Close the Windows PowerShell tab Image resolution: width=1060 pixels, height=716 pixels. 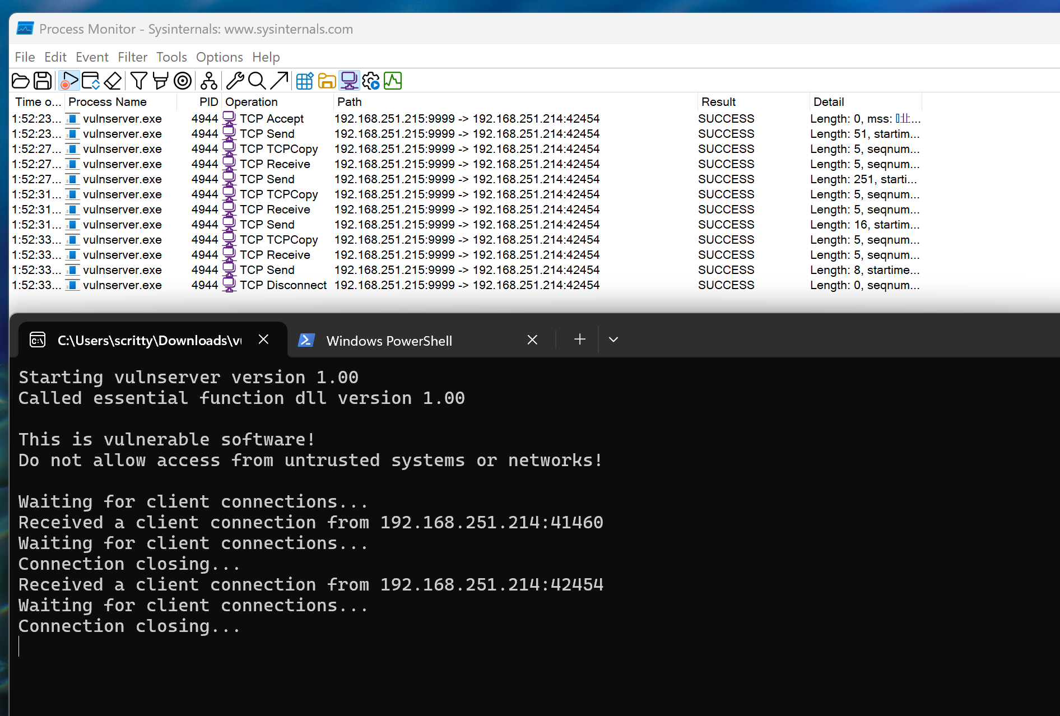(x=532, y=340)
